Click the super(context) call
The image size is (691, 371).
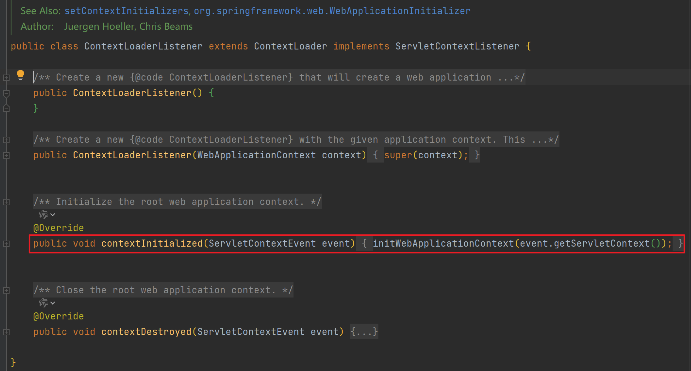click(423, 155)
